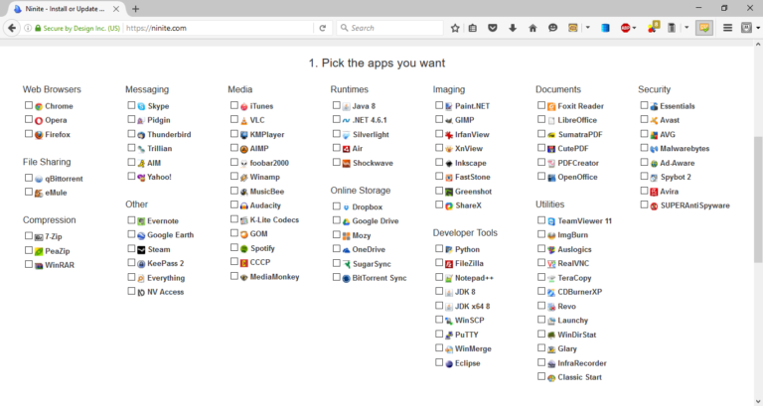
Task: Check the LibreOffice checkbox
Action: (x=541, y=119)
